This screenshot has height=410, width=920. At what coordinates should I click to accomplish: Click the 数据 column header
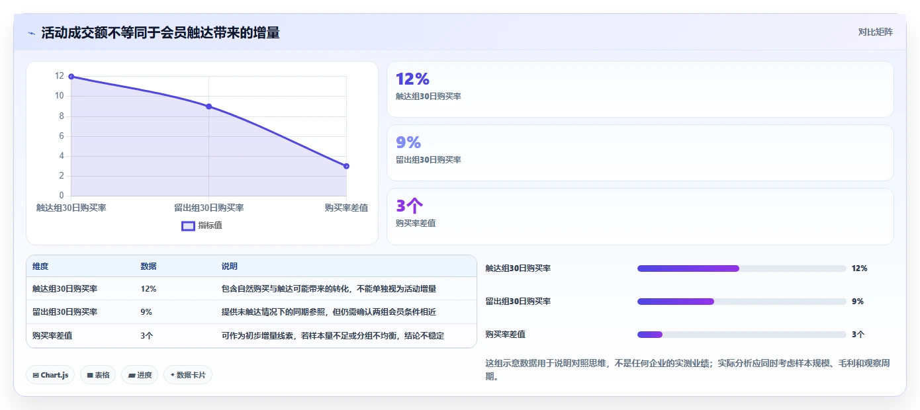[149, 266]
